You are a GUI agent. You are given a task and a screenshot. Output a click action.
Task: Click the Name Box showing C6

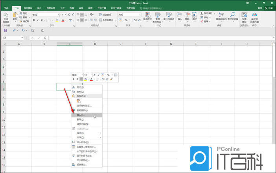(x=12, y=38)
